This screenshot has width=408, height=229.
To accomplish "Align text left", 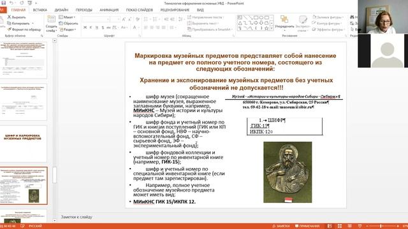I will point(146,27).
